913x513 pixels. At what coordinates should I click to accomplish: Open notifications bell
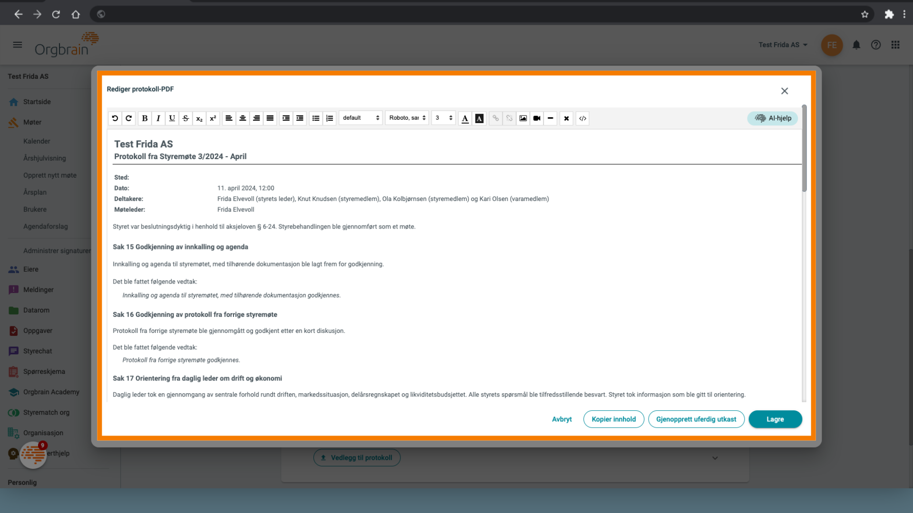(x=856, y=45)
